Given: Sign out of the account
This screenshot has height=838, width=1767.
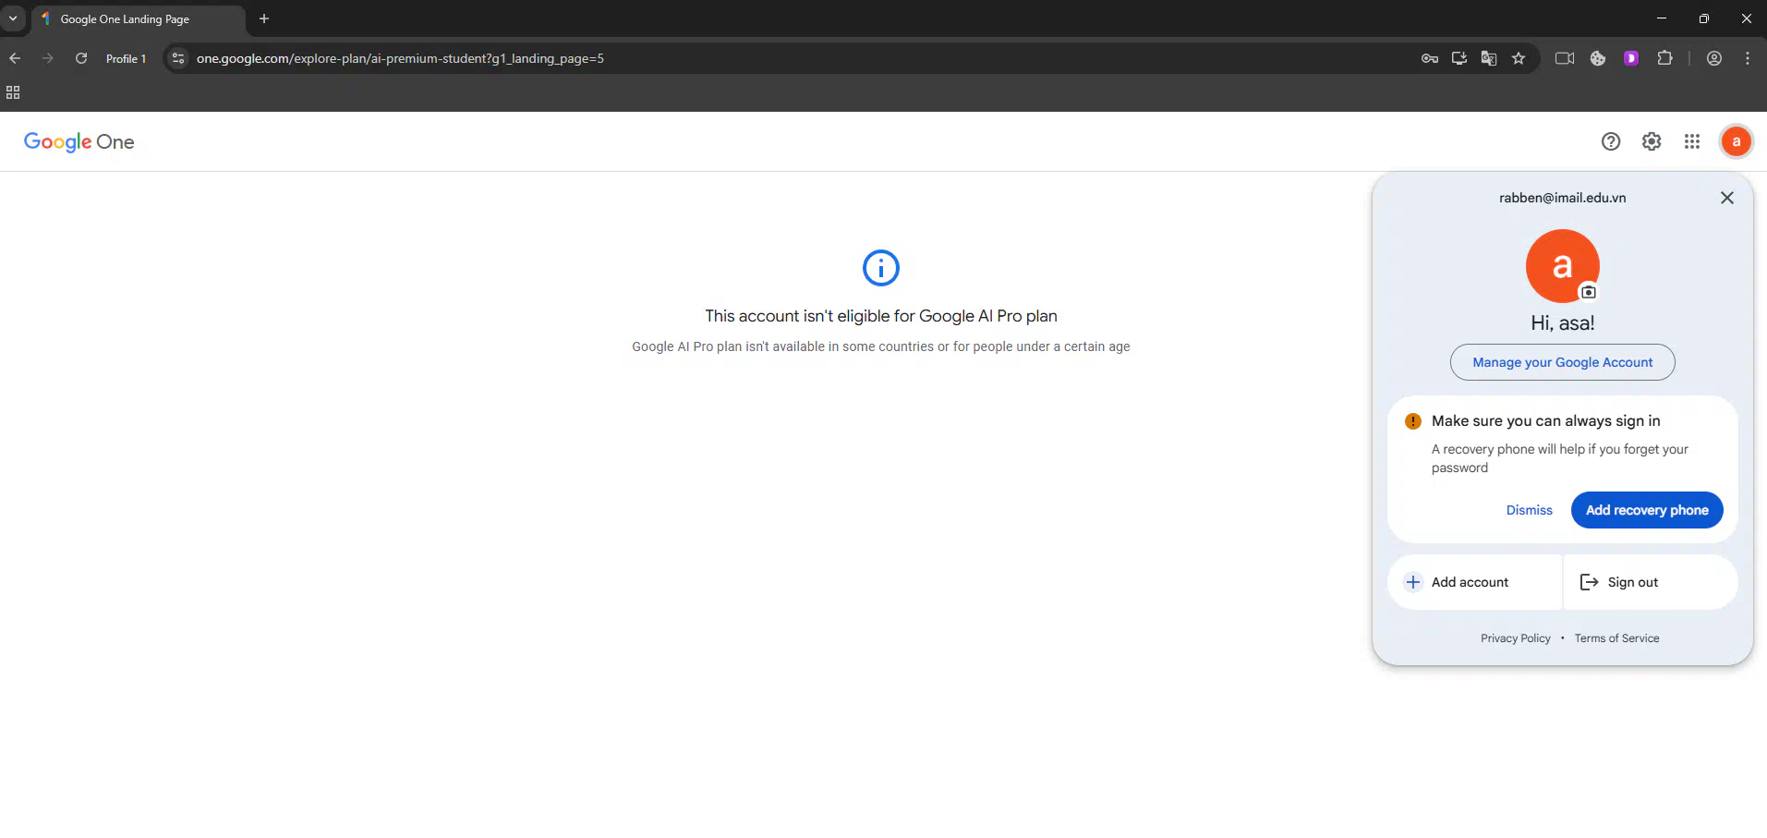Looking at the screenshot, I should 1651,582.
